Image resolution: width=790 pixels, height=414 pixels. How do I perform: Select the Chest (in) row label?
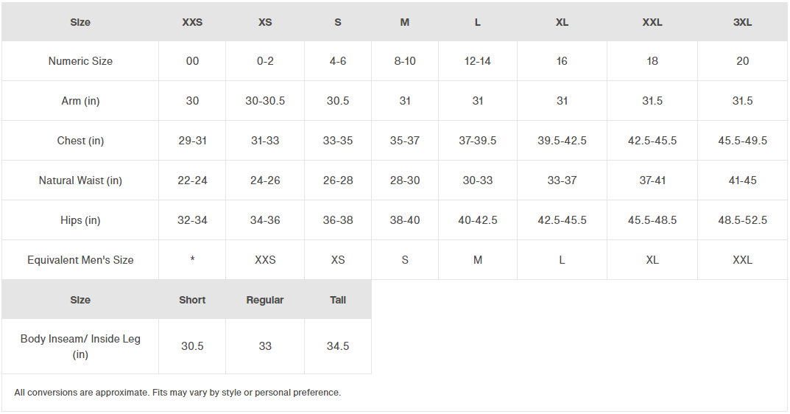point(80,141)
